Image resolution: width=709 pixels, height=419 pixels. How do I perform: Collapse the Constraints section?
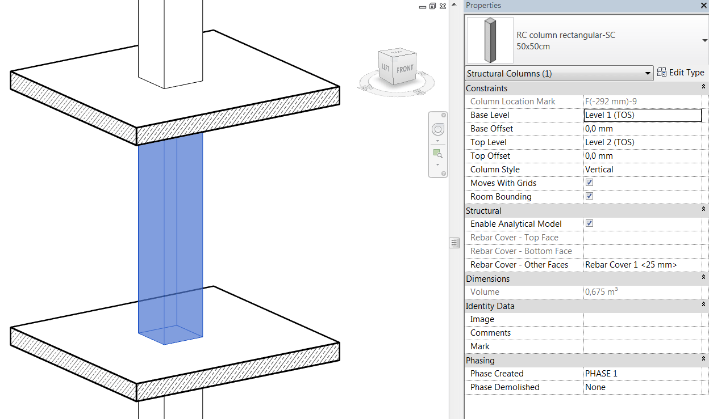click(x=703, y=88)
